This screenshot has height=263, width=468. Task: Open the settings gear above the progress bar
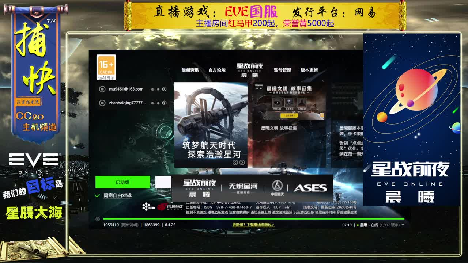click(x=97, y=218)
